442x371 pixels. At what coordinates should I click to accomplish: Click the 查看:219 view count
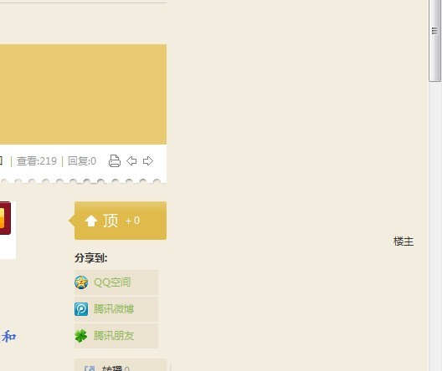pyautogui.click(x=37, y=161)
